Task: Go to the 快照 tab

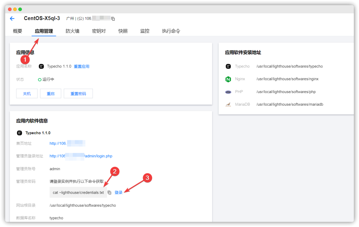Action: point(123,31)
